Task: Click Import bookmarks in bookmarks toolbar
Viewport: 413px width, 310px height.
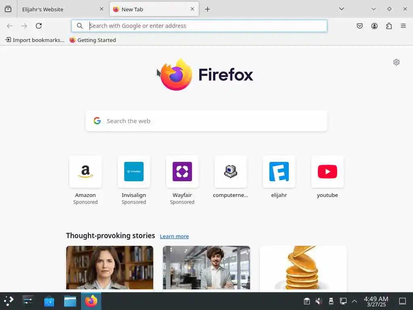Action: tap(35, 40)
